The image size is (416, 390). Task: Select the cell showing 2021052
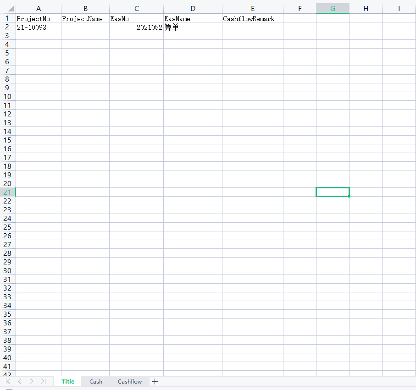pyautogui.click(x=136, y=27)
